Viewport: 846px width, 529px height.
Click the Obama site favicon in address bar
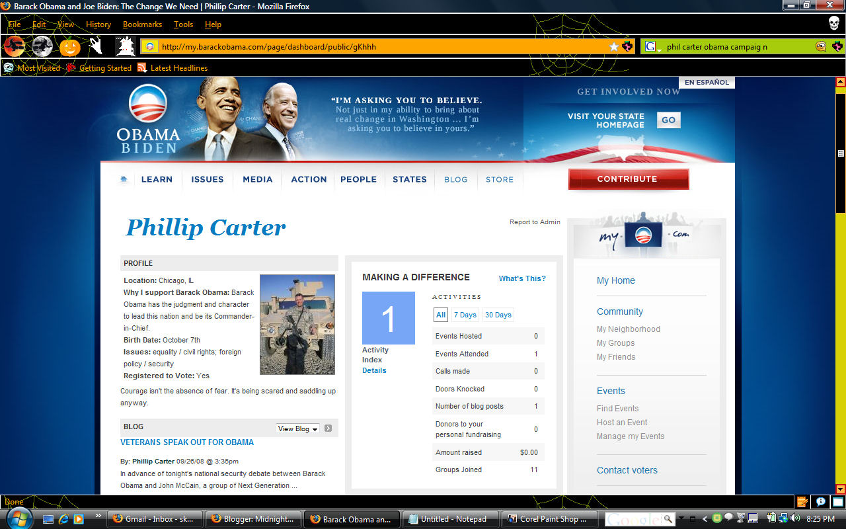(x=150, y=47)
